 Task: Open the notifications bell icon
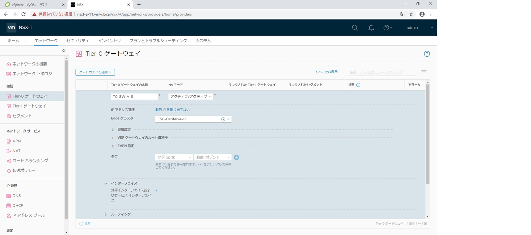coord(371,28)
